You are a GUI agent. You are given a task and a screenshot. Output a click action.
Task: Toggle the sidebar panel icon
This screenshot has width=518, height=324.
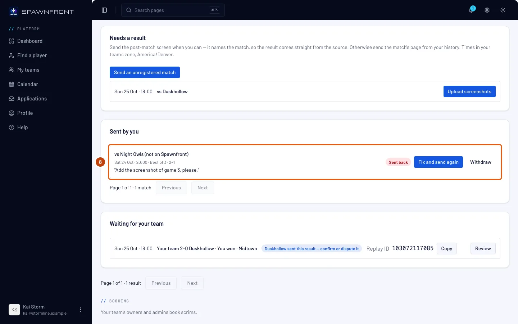pyautogui.click(x=104, y=10)
